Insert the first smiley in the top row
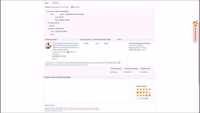 [137, 89]
